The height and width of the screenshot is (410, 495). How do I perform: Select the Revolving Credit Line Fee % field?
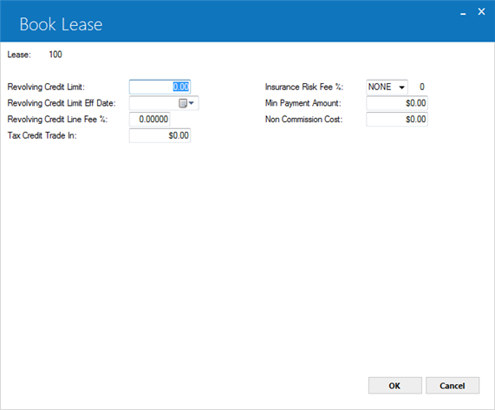pos(150,120)
